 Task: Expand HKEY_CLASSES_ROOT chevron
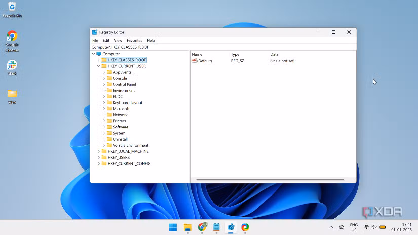[x=99, y=60]
